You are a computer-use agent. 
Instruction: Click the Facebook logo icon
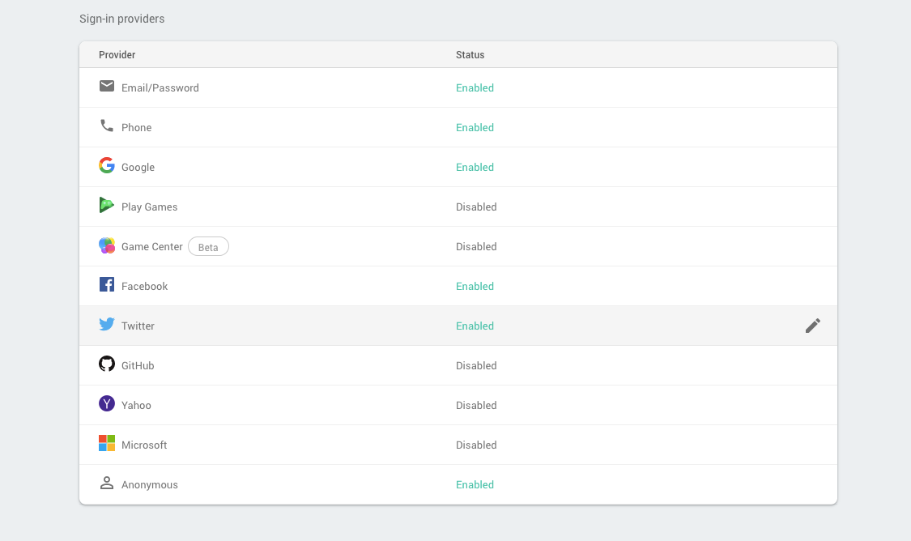[x=106, y=285]
